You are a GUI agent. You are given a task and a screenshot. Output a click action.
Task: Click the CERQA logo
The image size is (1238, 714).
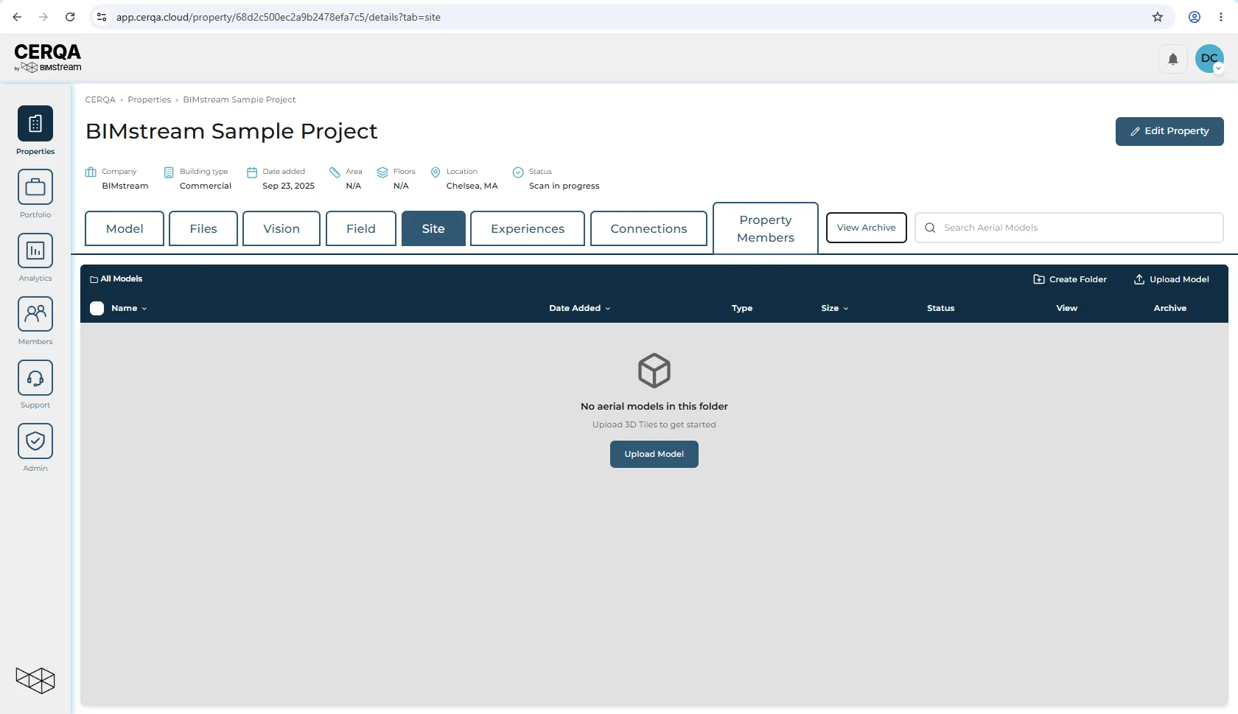pos(48,57)
